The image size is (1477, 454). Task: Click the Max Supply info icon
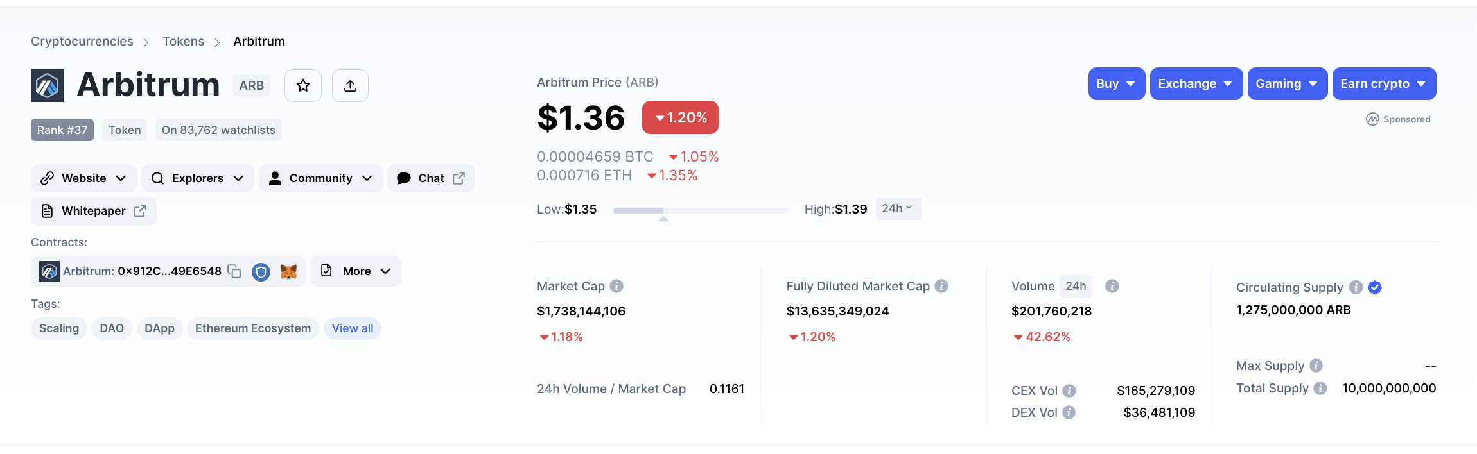[1316, 366]
